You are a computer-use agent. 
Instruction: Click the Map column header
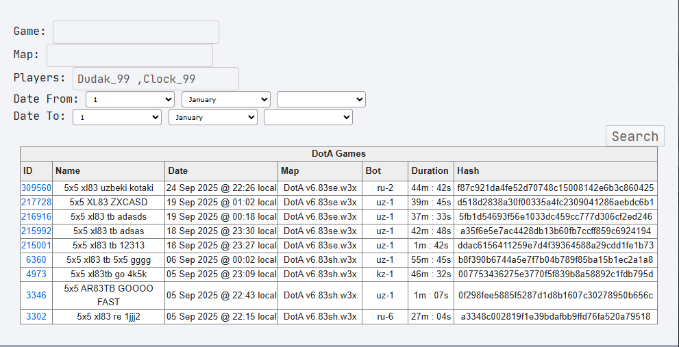320,171
